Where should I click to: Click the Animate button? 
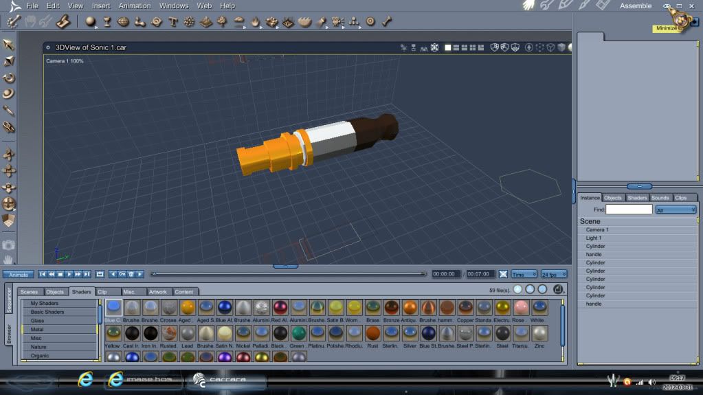(x=19, y=274)
